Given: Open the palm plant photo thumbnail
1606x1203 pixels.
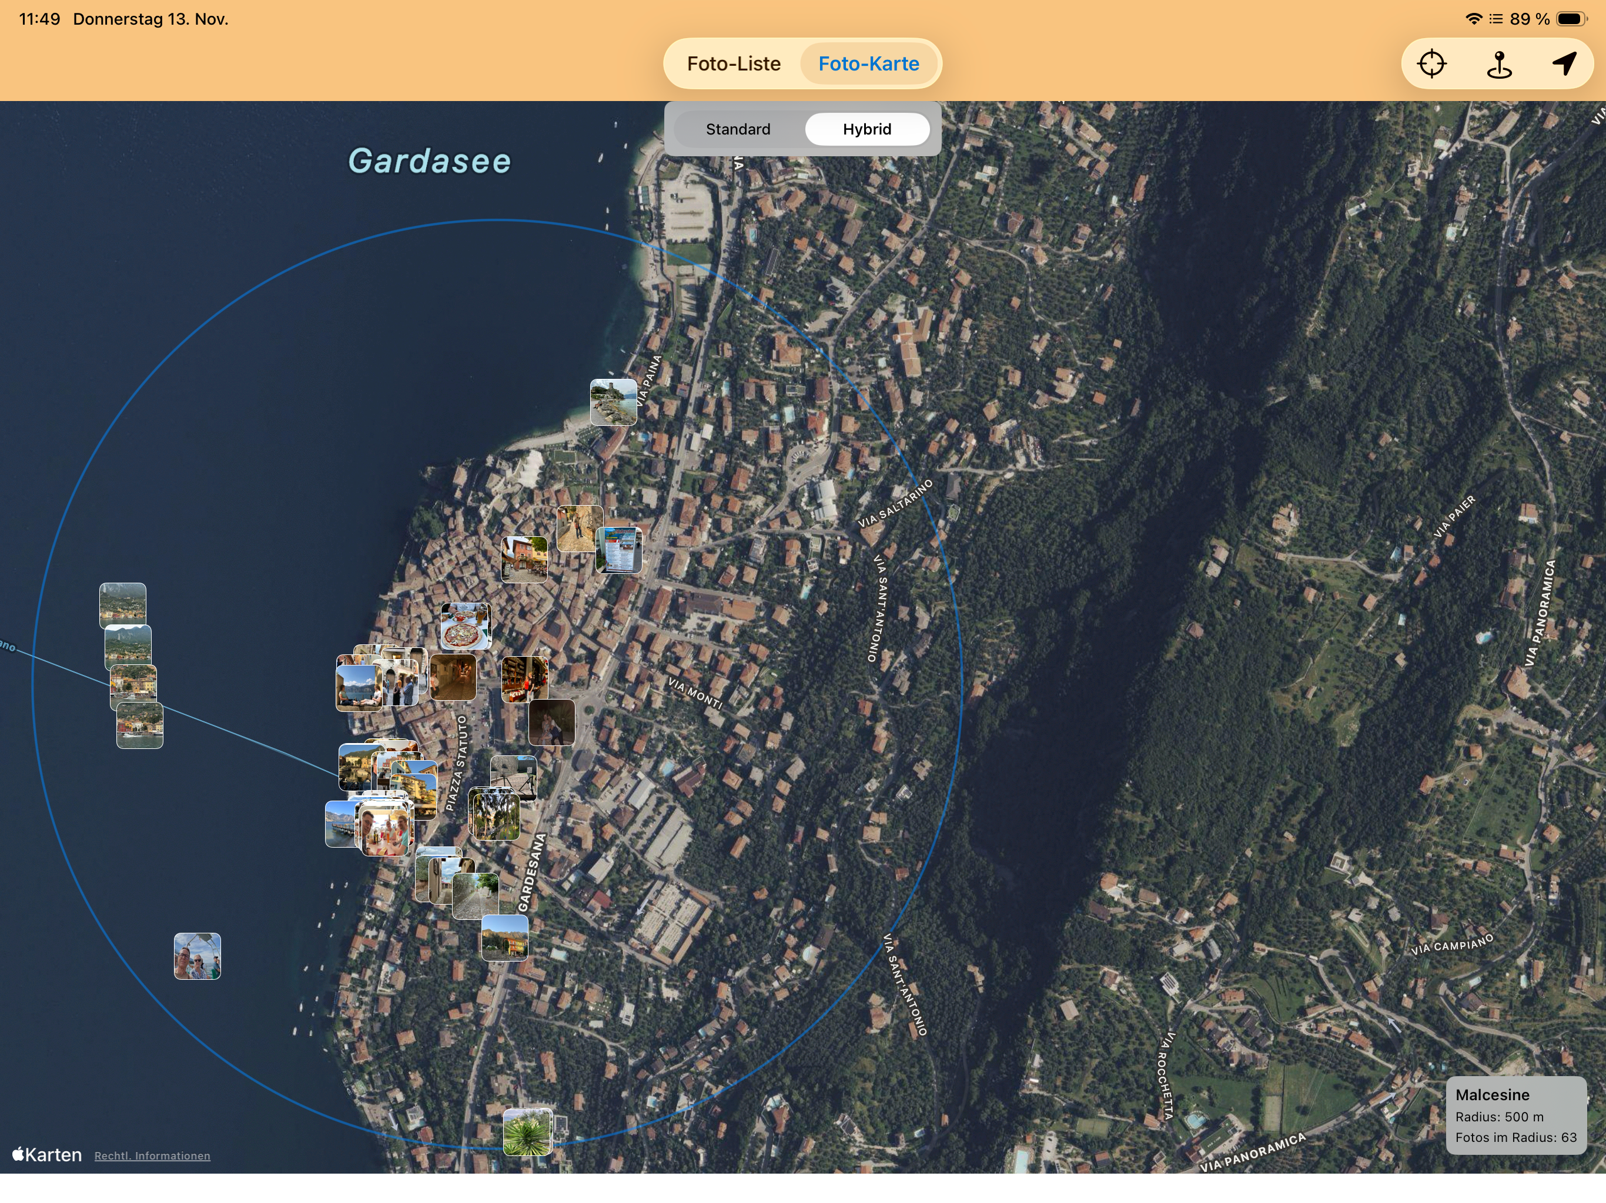Looking at the screenshot, I should [527, 1131].
